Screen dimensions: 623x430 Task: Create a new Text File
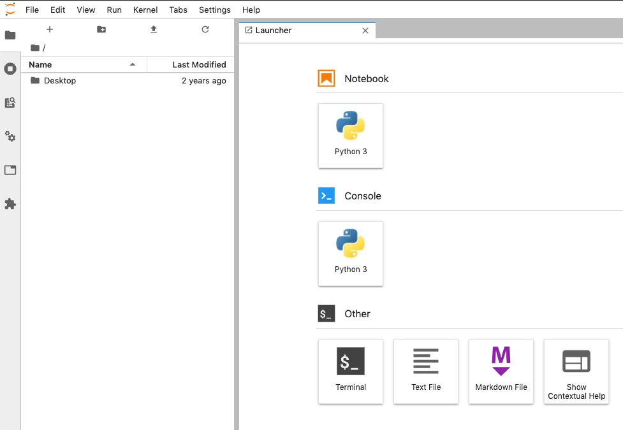(426, 371)
